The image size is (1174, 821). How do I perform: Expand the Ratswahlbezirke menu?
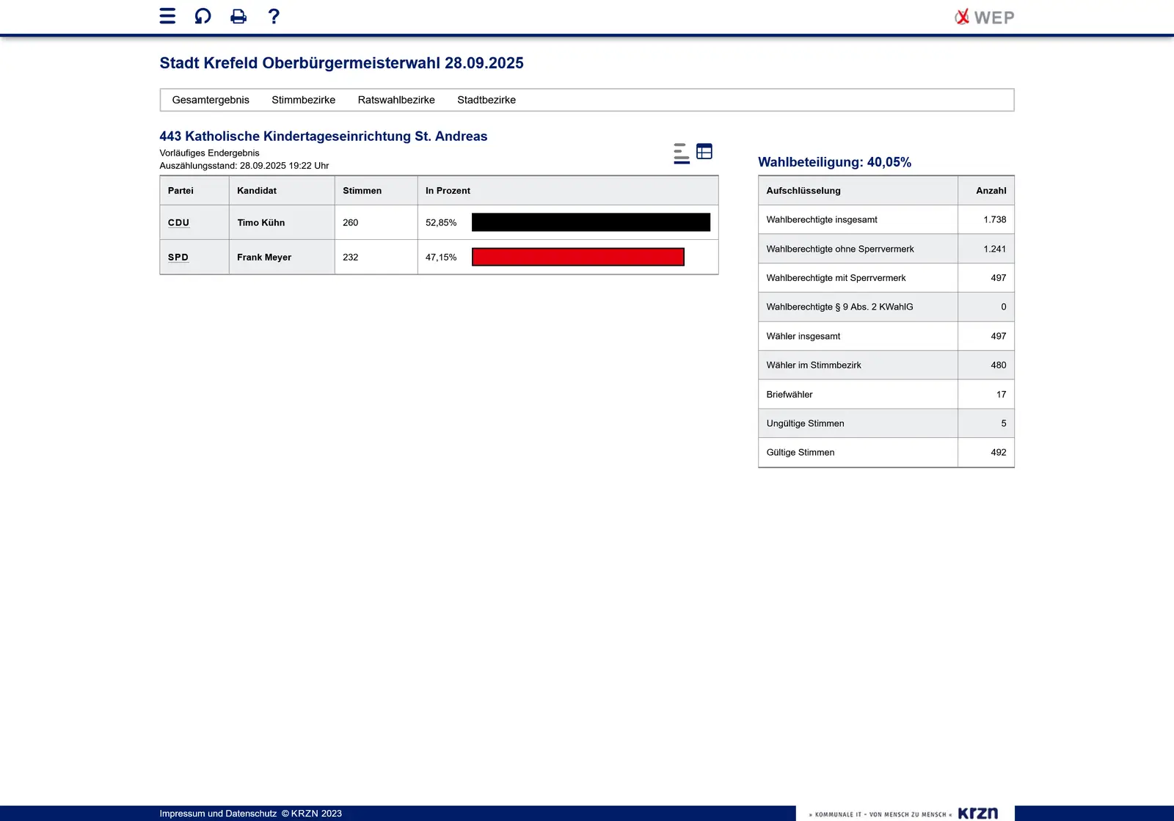396,100
